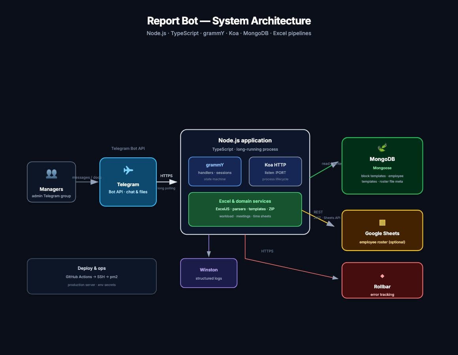Click the Rollbar diamond icon
The height and width of the screenshot is (355, 458).
tap(382, 276)
